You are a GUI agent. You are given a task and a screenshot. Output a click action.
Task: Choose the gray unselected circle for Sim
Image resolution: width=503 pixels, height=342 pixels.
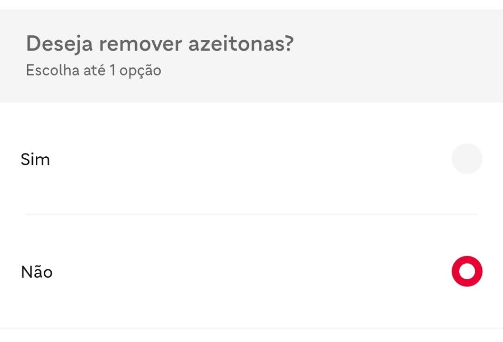tap(467, 159)
